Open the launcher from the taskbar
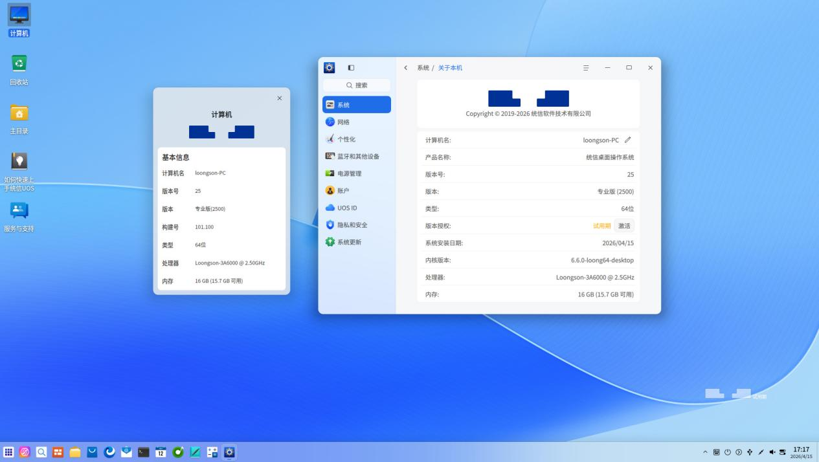819x462 pixels. (x=8, y=452)
